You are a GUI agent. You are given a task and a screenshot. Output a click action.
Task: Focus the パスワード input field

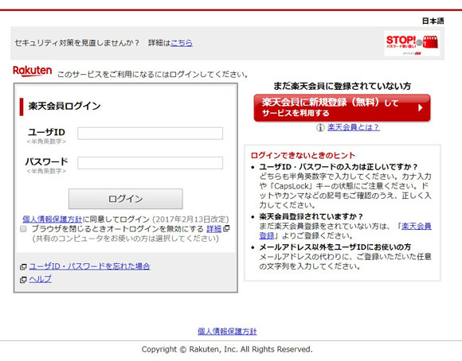click(x=150, y=163)
